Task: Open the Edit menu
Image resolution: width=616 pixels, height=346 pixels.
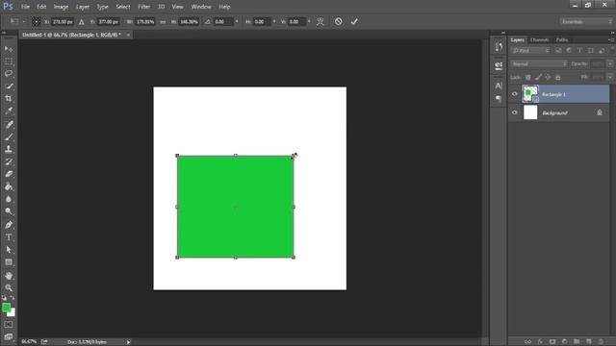Action: (x=41, y=7)
